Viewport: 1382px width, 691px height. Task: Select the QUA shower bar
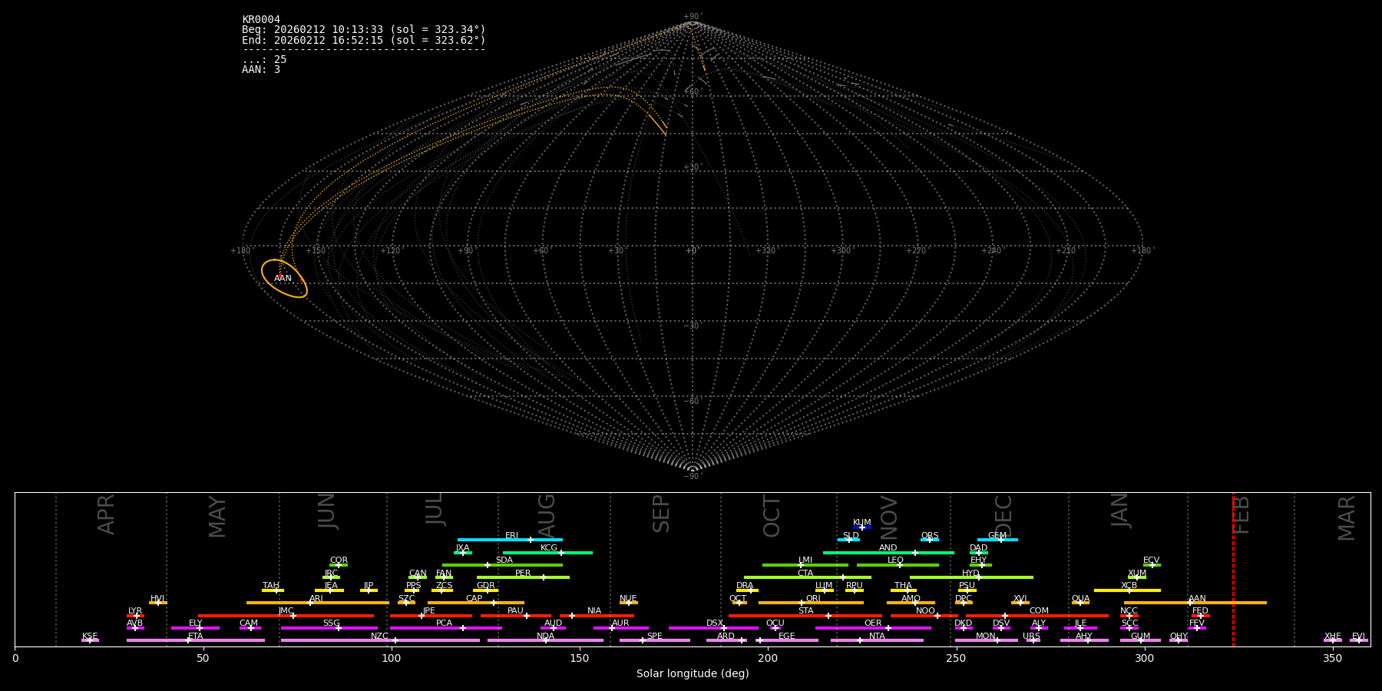1080,603
